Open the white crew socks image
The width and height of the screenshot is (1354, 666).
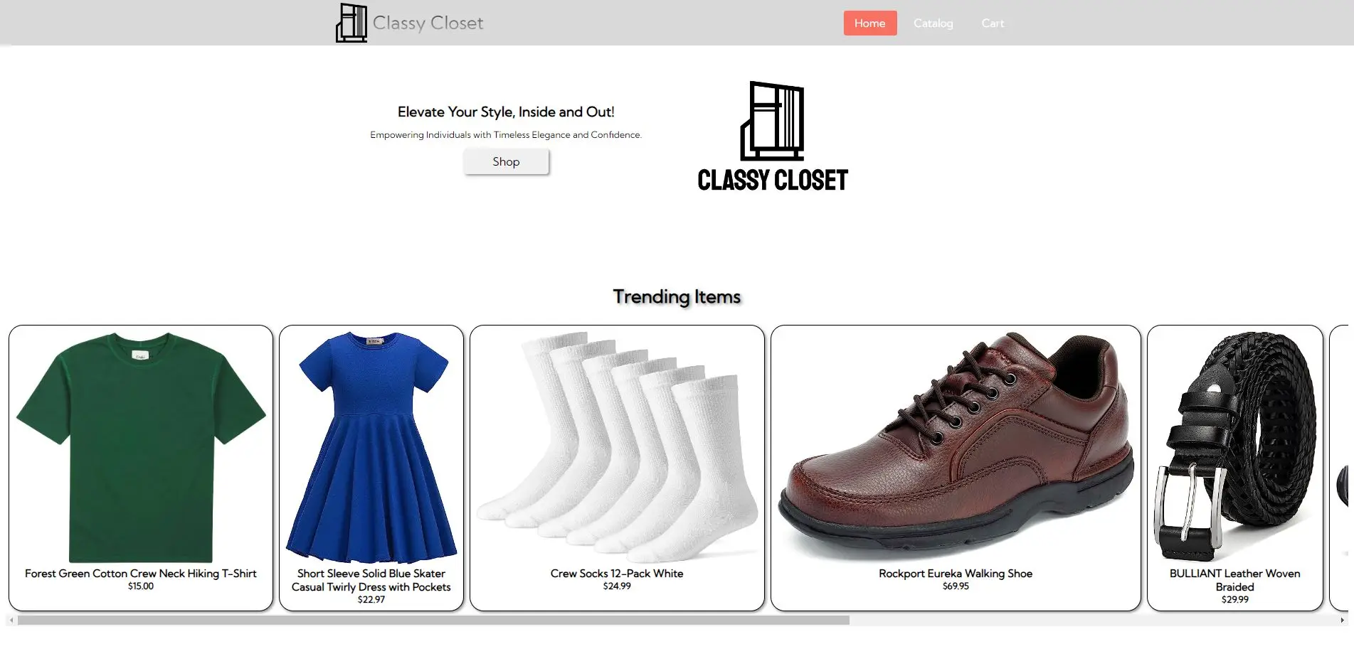617,447
